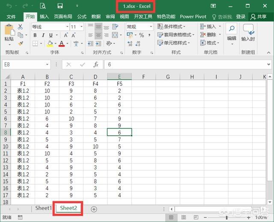
Task: Click the text Orientation icon
Action: coord(109,43)
